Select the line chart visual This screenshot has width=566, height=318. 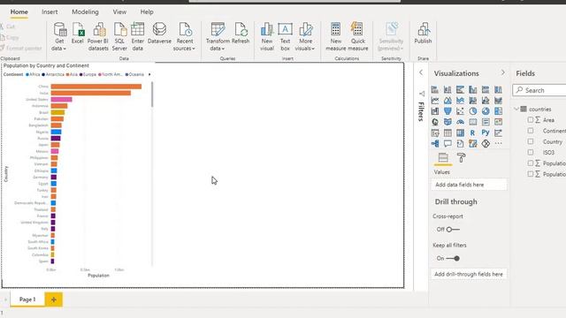click(435, 100)
